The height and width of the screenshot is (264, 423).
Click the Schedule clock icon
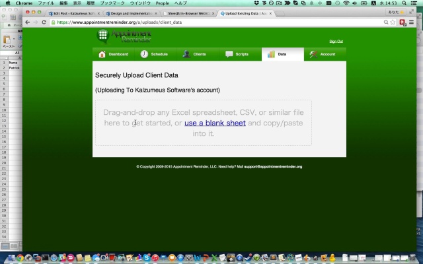(144, 54)
